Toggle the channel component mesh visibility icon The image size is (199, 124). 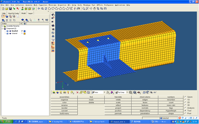tap(10, 34)
